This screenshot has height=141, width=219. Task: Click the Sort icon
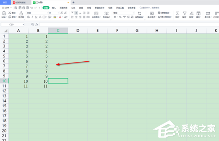pos(192,13)
